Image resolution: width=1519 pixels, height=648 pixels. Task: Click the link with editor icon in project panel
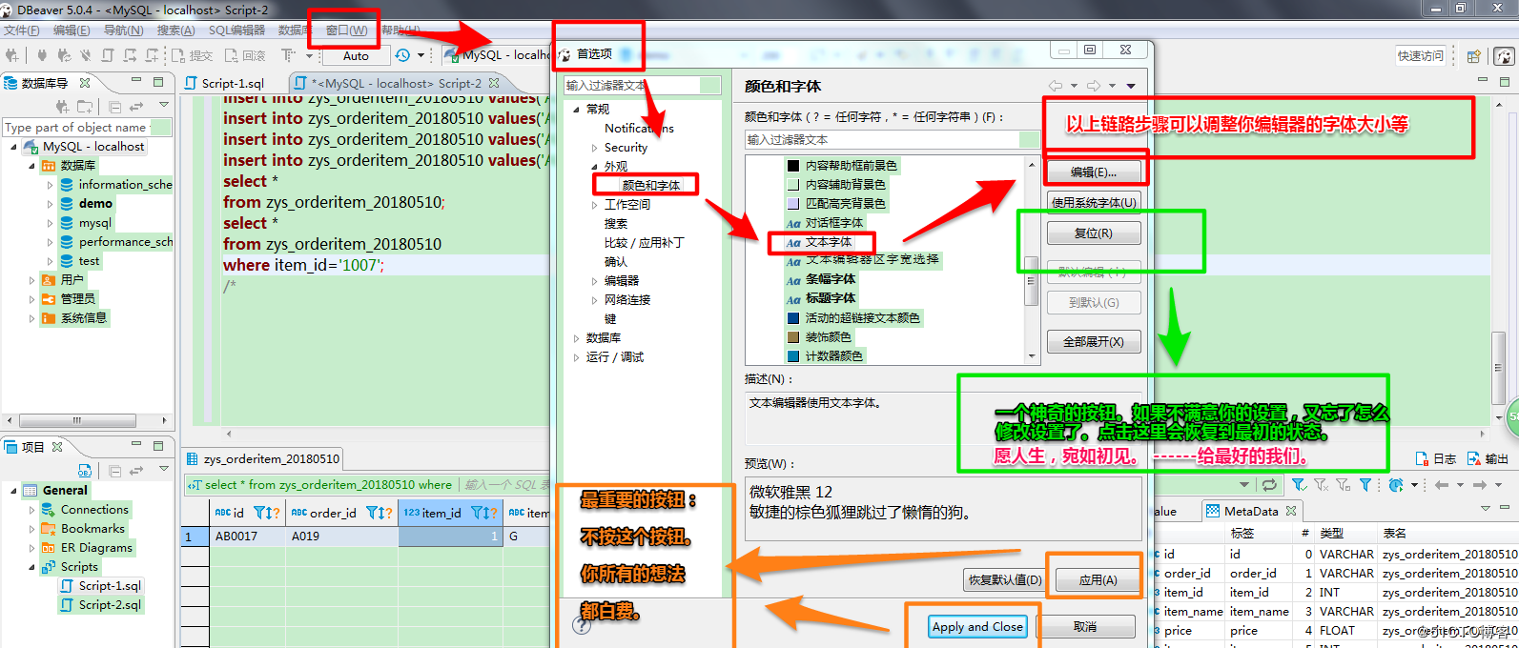point(136,470)
